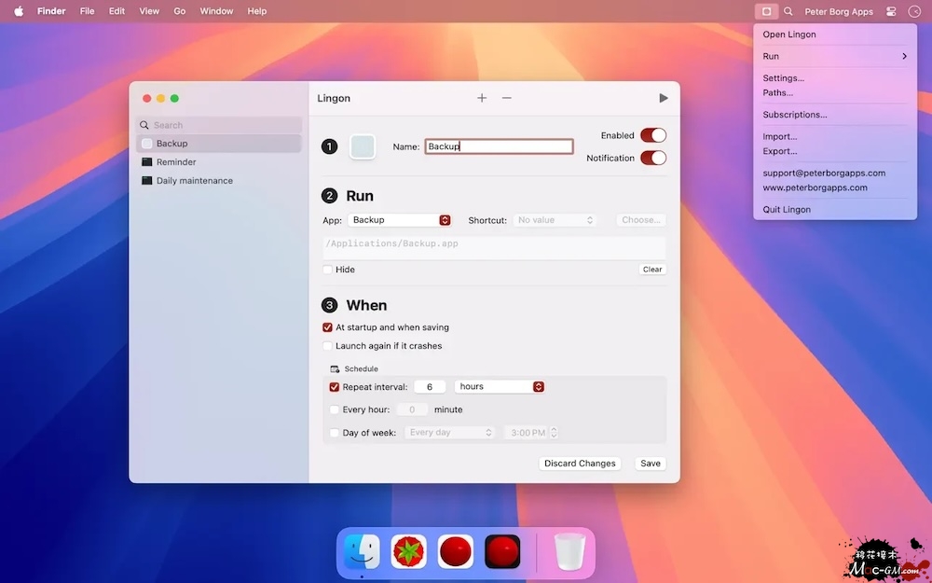Click the Lingon menu bar status icon
932x583 pixels.
766,11
